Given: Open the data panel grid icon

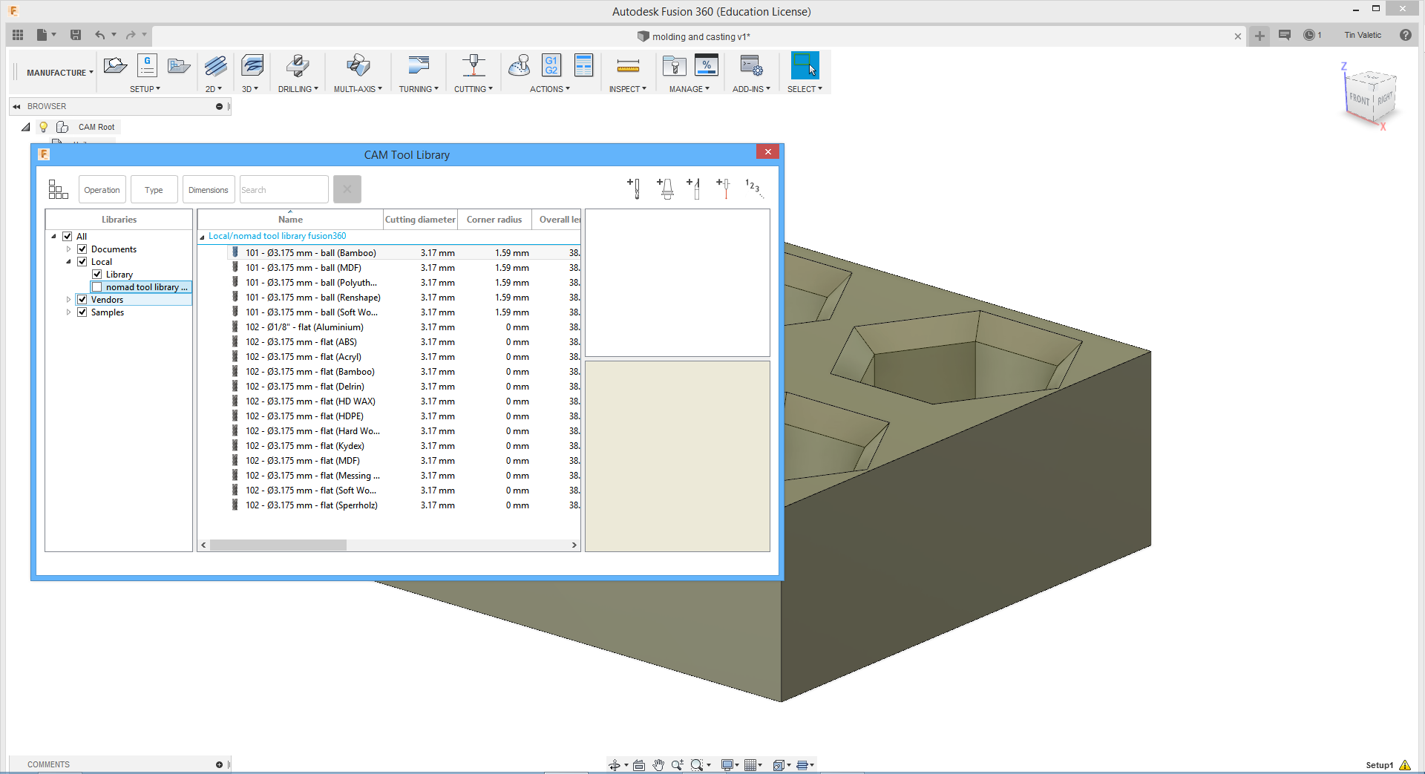Looking at the screenshot, I should tap(18, 35).
